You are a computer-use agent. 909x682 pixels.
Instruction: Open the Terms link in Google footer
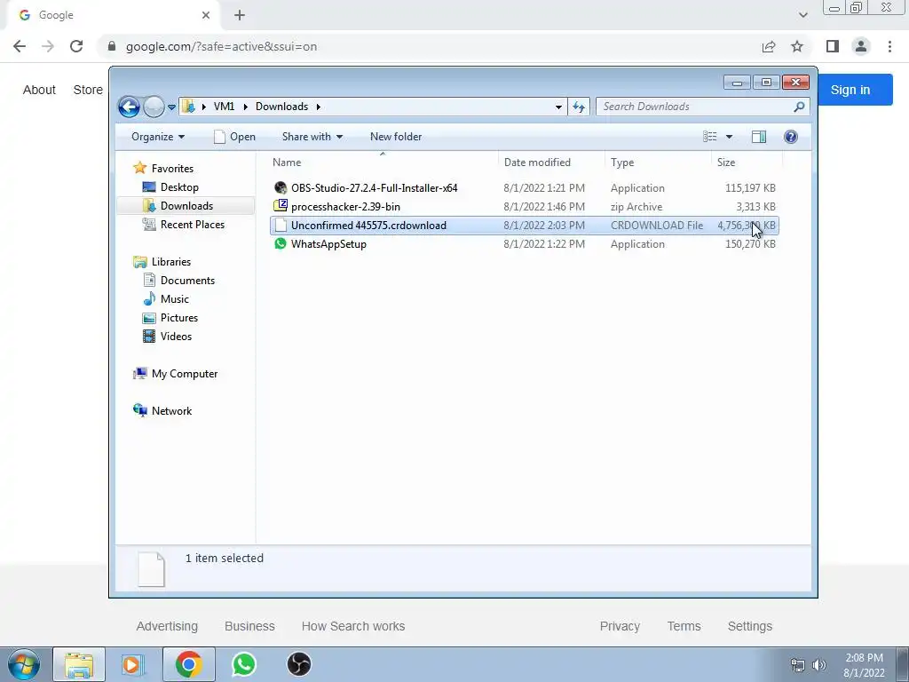pyautogui.click(x=684, y=626)
